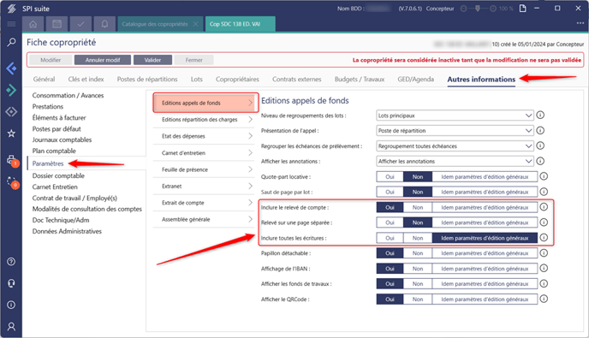Click the zoom slider handle in title bar
The image size is (589, 338).
(x=478, y=9)
